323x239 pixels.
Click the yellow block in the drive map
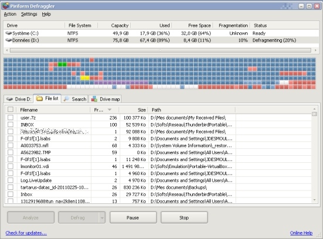click(x=85, y=78)
